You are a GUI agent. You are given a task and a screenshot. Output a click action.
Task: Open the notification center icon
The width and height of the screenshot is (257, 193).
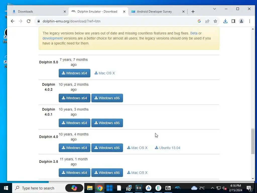[x=249, y=188]
